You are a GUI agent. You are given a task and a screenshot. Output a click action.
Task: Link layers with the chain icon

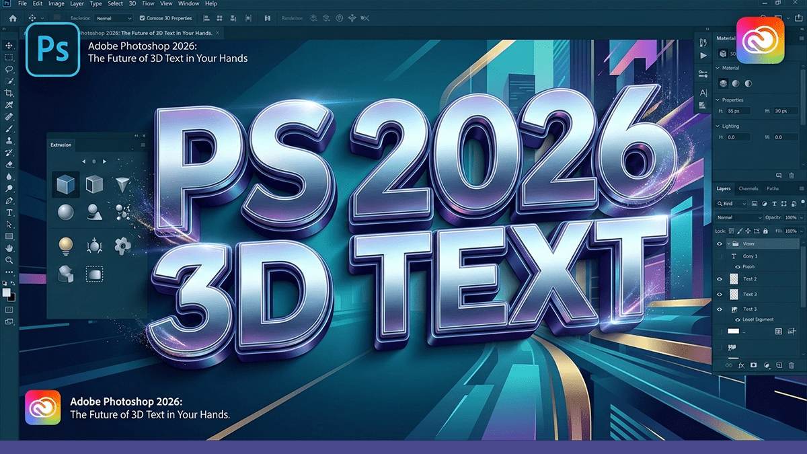(x=729, y=365)
